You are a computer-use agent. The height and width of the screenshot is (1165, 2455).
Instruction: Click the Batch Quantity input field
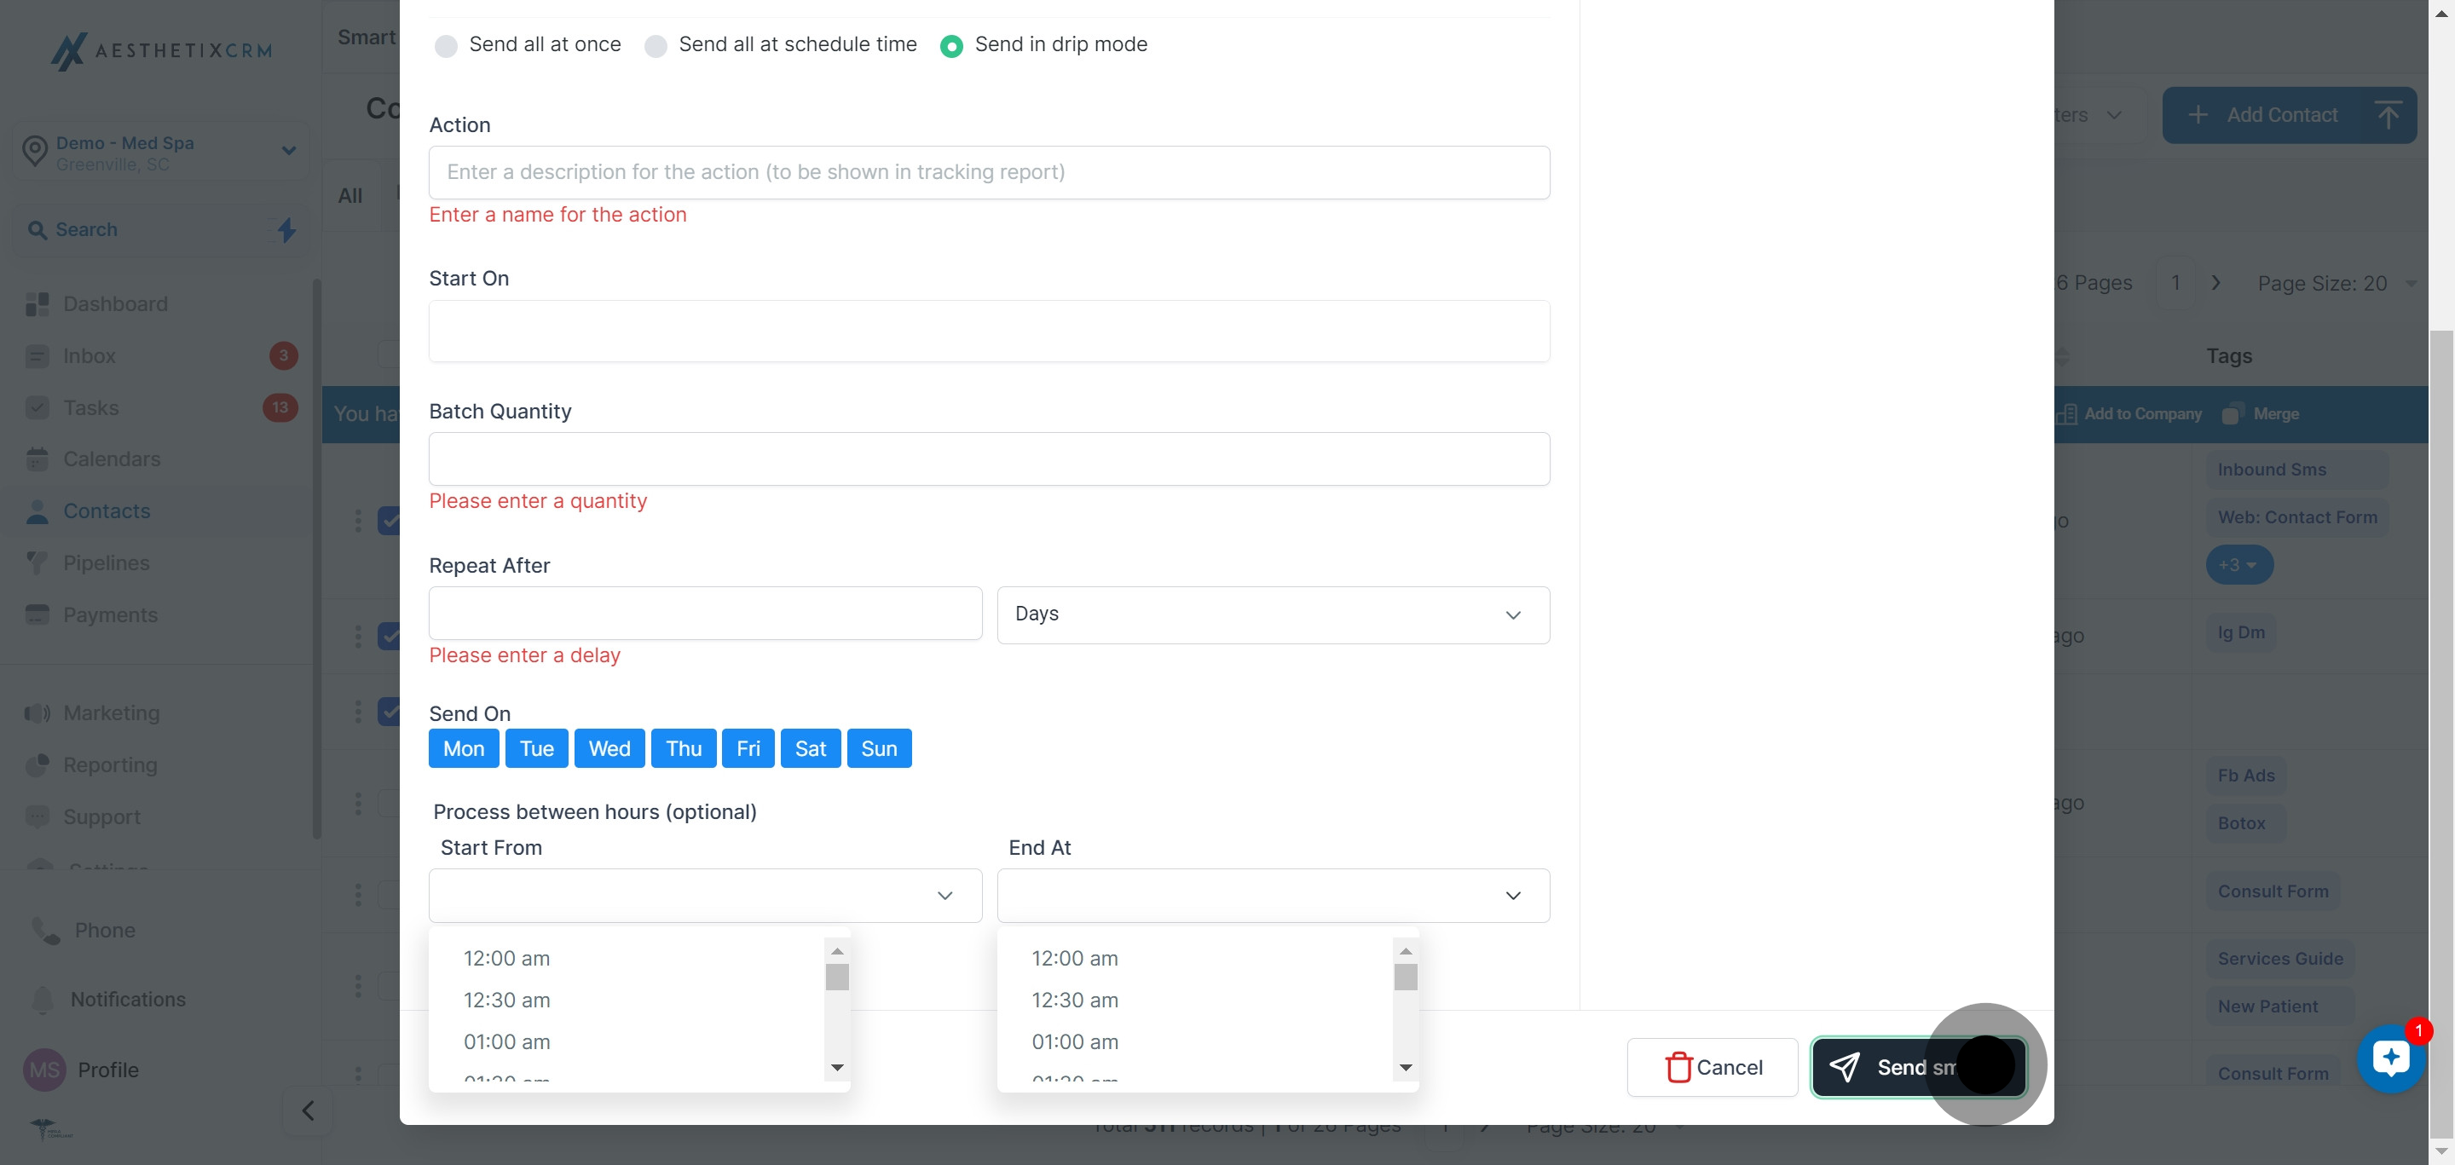988,459
